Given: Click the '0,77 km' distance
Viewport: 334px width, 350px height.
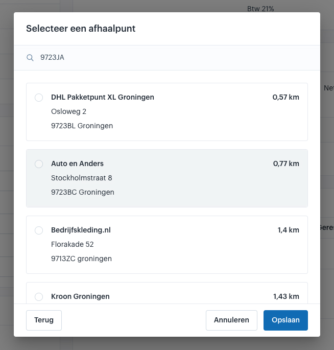Looking at the screenshot, I should (286, 164).
